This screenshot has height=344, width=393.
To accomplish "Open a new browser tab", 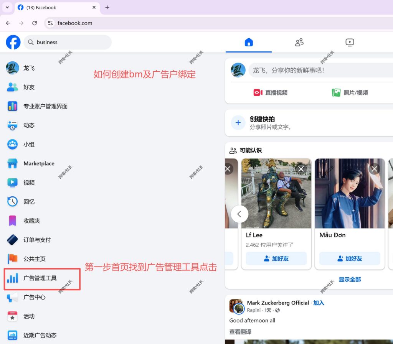I will tap(107, 8).
